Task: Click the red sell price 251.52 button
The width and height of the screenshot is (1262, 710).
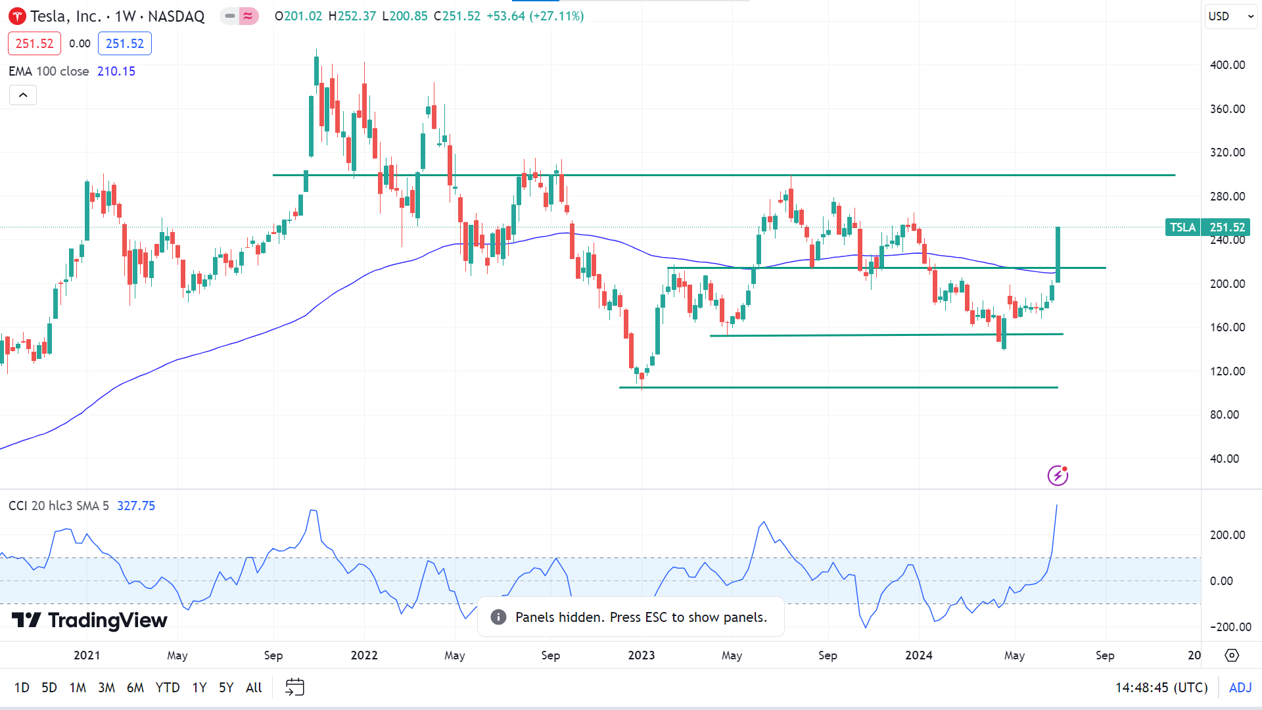Action: [x=34, y=43]
